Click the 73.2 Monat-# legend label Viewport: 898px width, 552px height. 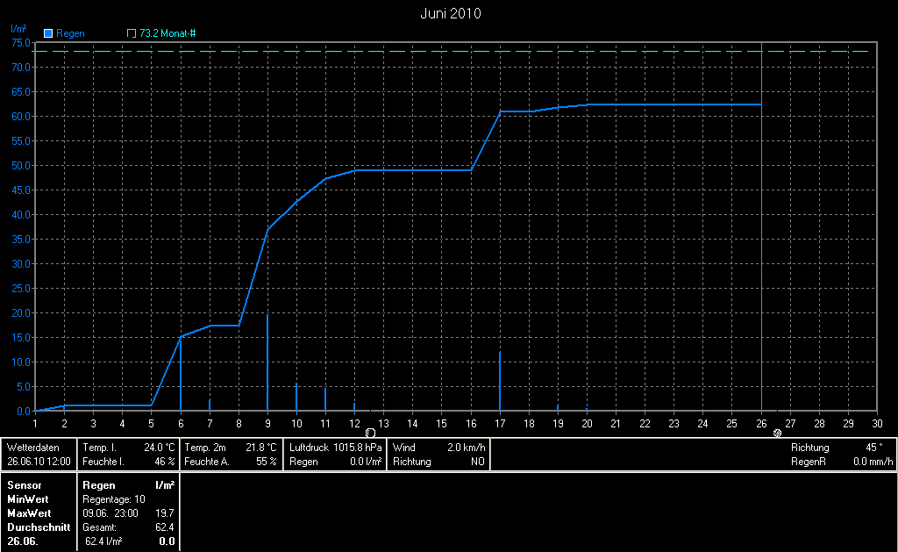coord(167,33)
